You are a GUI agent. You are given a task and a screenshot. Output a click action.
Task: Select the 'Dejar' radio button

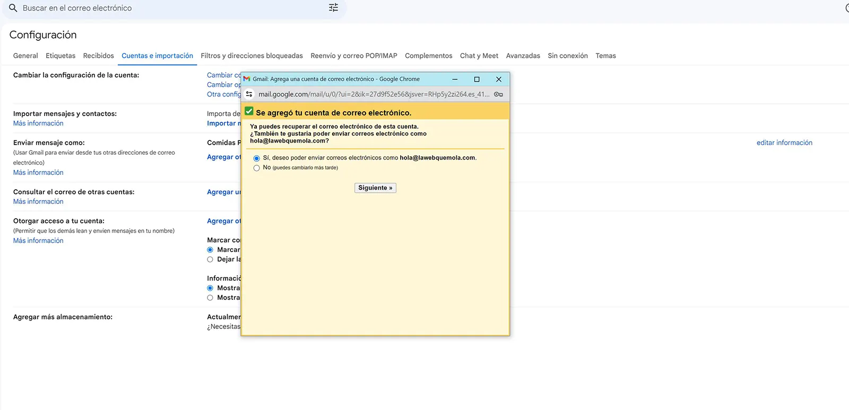tap(210, 260)
